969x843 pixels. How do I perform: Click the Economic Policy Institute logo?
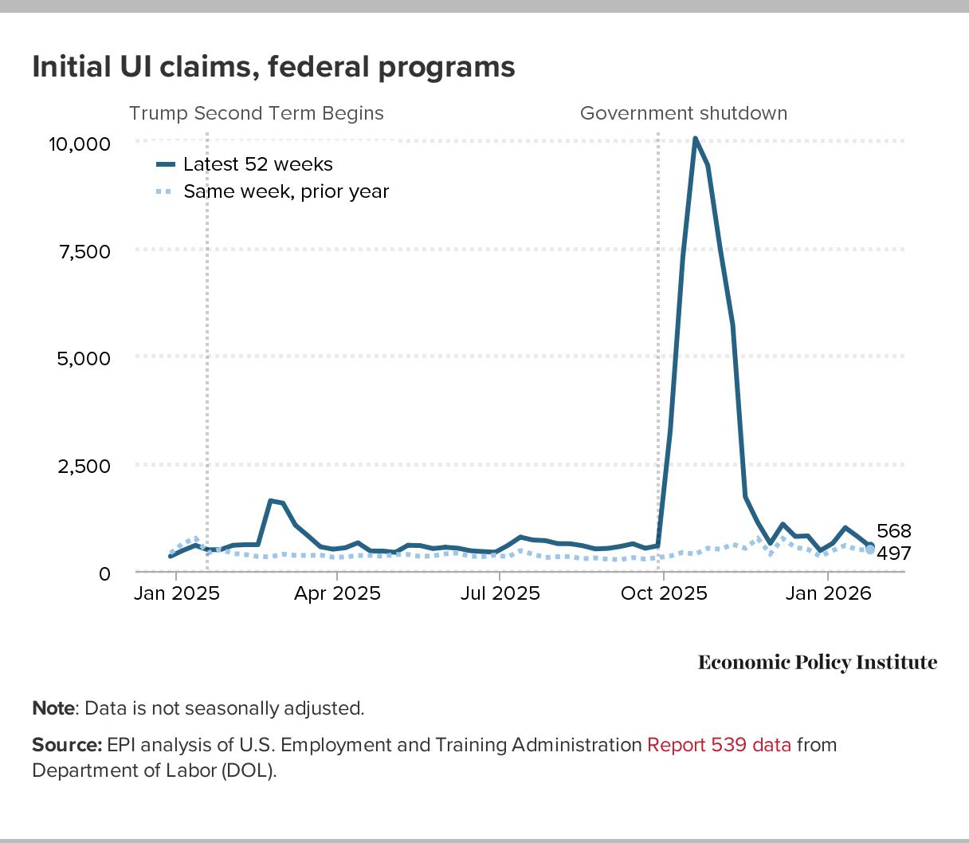[x=817, y=662]
